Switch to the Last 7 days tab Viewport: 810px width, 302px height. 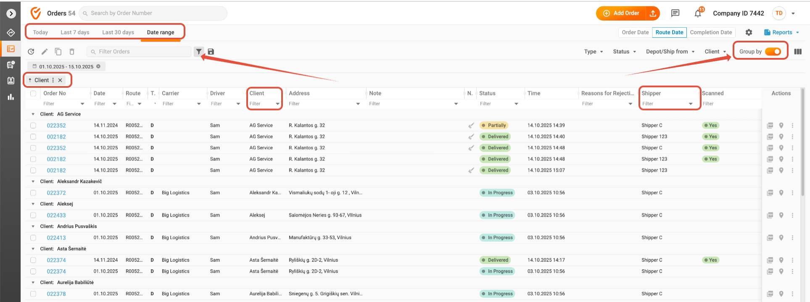click(x=75, y=32)
